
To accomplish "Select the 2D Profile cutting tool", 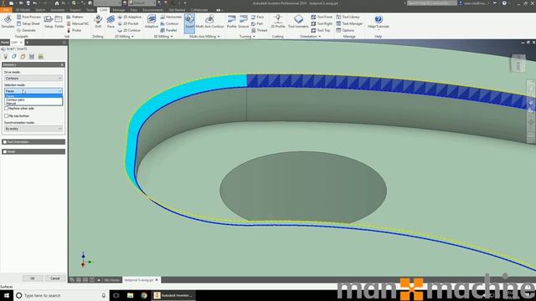I will pos(277,22).
